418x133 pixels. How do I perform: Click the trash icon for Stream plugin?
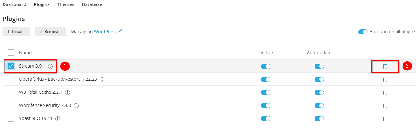(385, 66)
